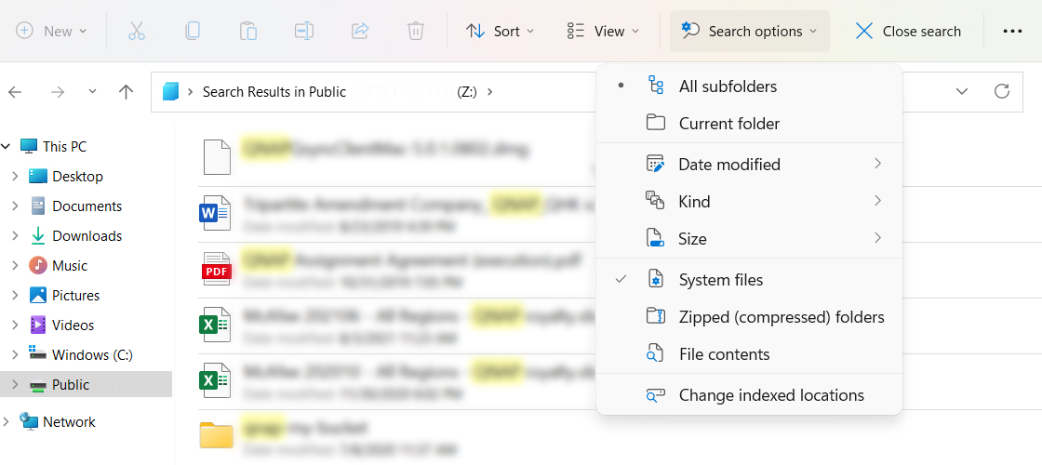Select the Current folder option

729,124
